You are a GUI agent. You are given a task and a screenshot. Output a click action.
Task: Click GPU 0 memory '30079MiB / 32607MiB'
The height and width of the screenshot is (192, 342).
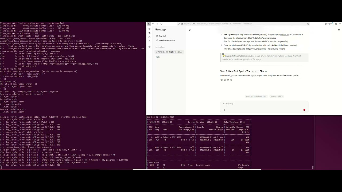tap(211, 140)
